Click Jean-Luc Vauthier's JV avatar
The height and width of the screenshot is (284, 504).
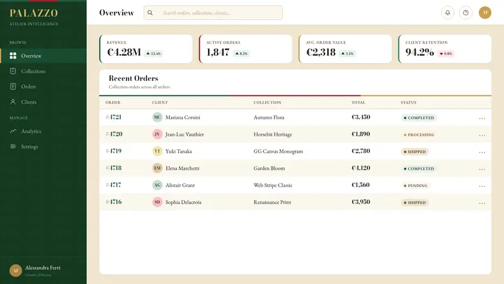pos(157,134)
